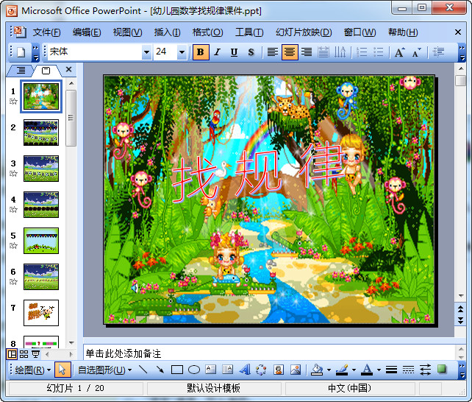The height and width of the screenshot is (402, 472).
Task: Open the 格式(O) menu
Action: coord(208,32)
